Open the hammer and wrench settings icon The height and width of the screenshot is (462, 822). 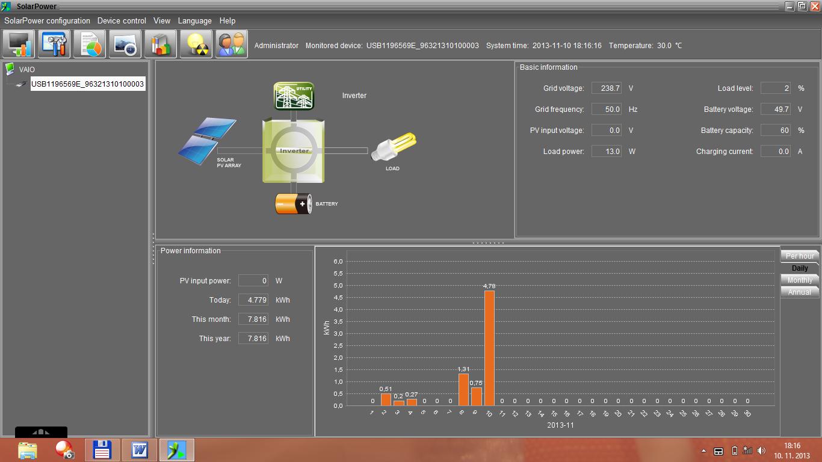click(x=54, y=45)
